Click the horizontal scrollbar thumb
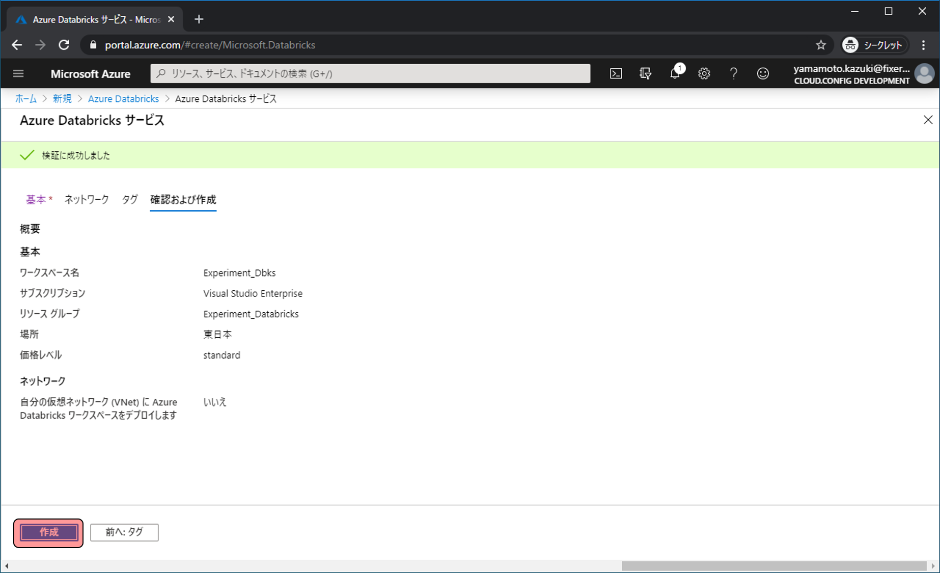 coord(773,566)
